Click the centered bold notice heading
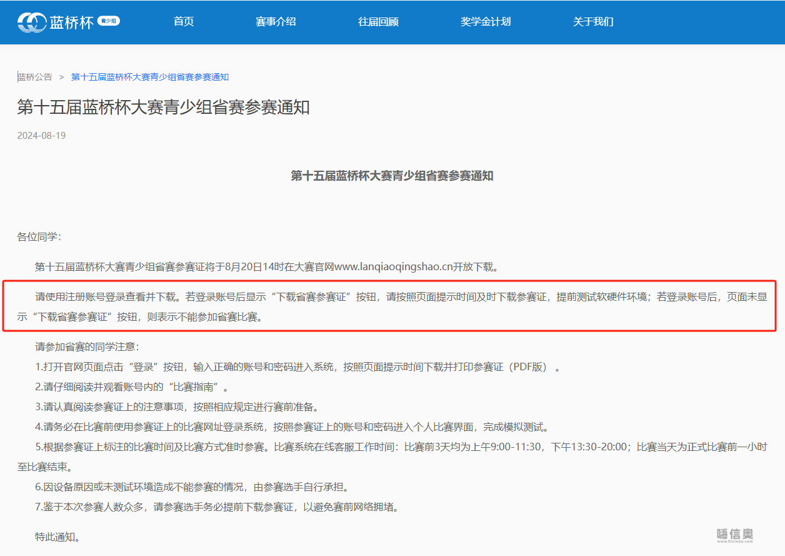Screen dimensions: 785x556 click(x=392, y=176)
